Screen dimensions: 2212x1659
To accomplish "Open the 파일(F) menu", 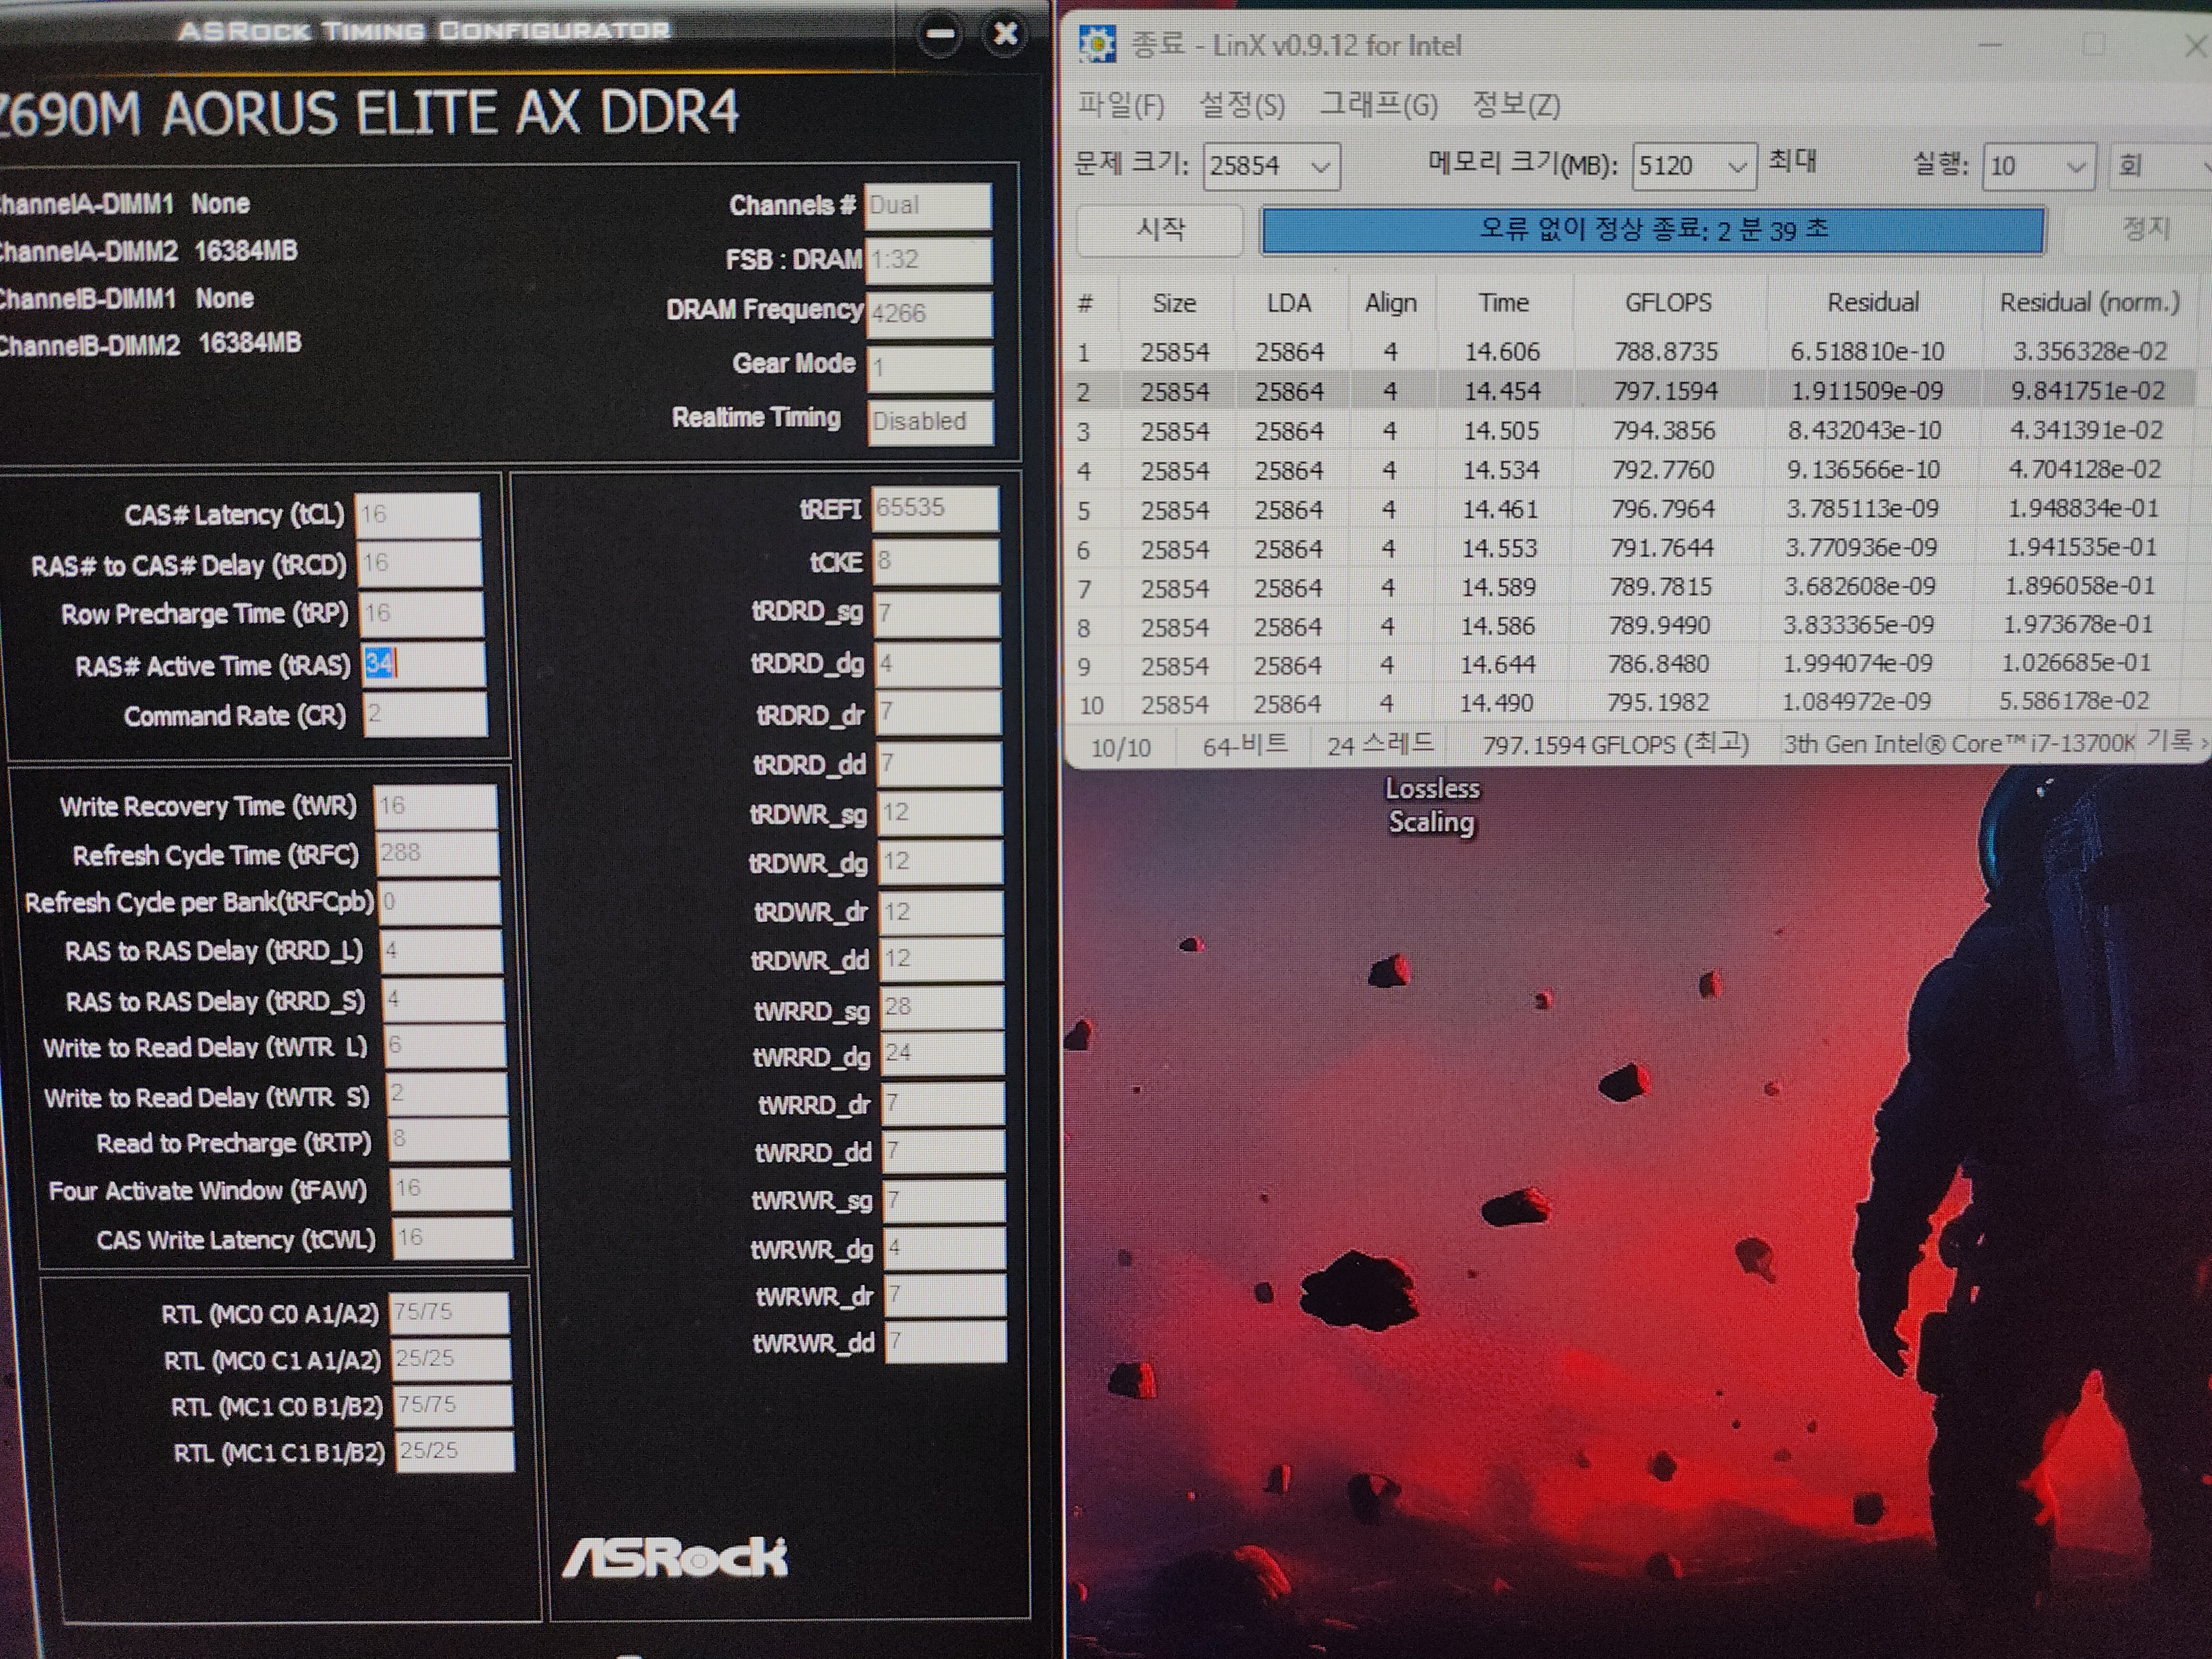I will point(1120,105).
